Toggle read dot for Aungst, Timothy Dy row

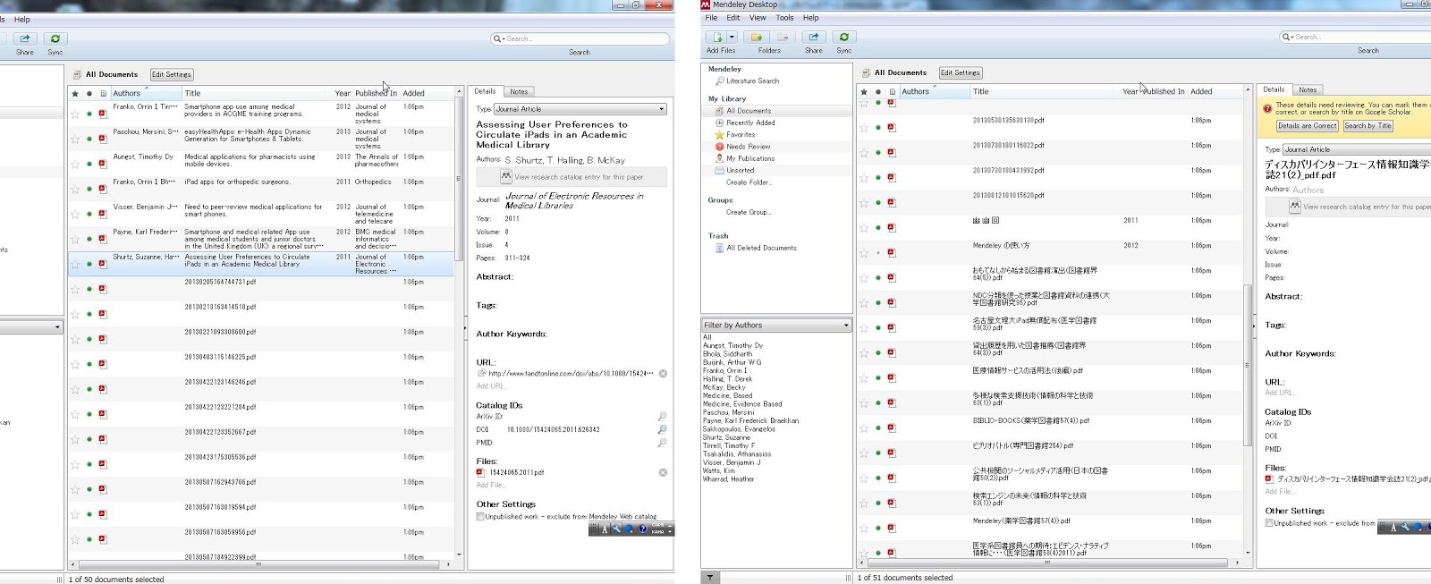click(x=89, y=164)
